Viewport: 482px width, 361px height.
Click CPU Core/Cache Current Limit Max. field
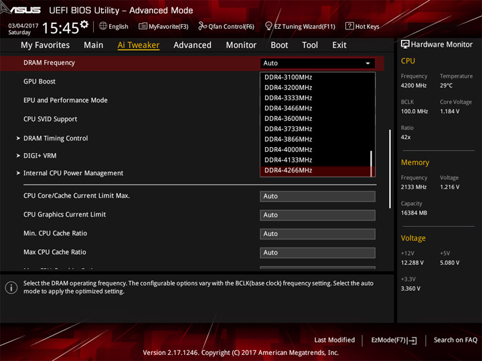click(317, 196)
